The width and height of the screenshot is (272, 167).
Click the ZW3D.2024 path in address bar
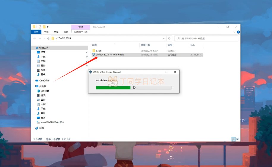tap(65, 38)
